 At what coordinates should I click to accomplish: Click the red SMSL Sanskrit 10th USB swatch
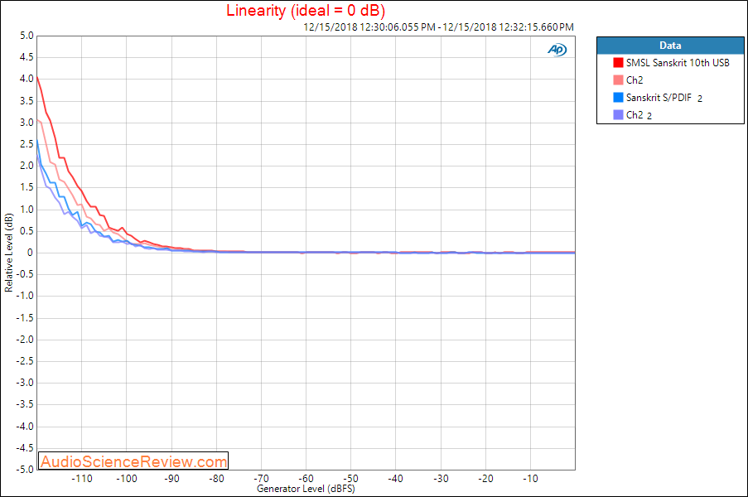pyautogui.click(x=618, y=62)
